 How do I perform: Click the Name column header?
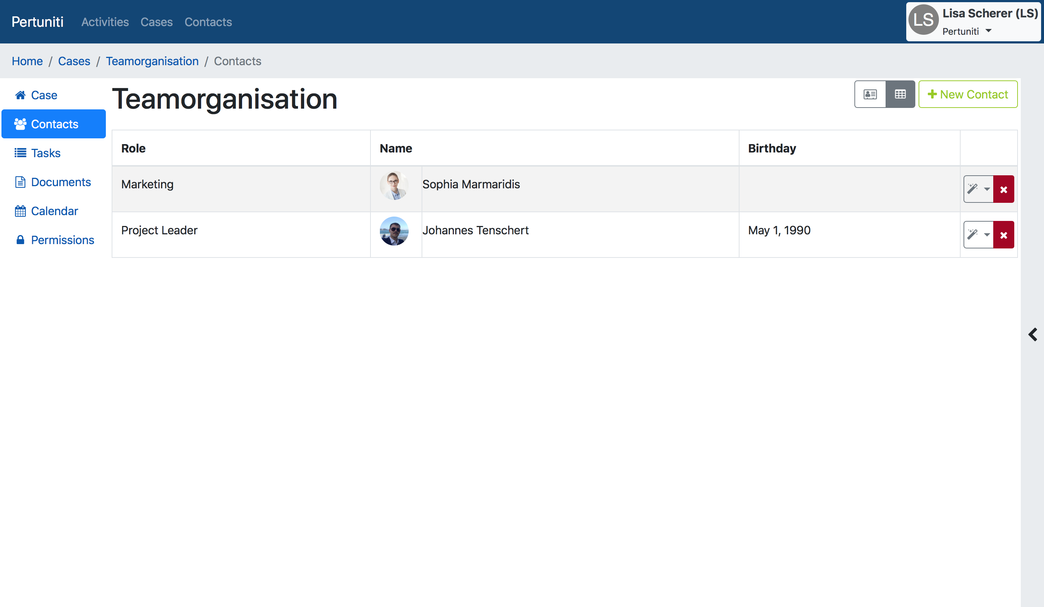coord(555,148)
